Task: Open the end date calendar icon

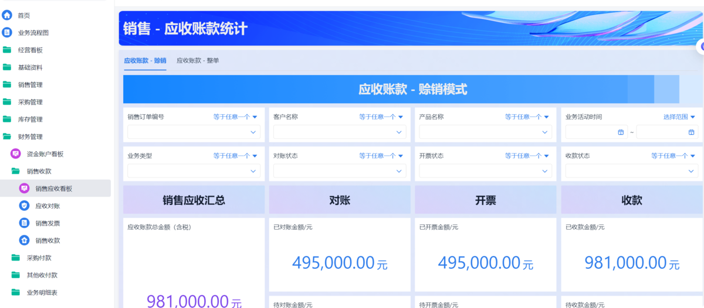Action: (692, 132)
